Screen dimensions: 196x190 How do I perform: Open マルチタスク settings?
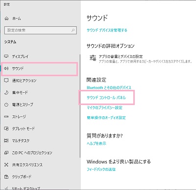(21, 141)
